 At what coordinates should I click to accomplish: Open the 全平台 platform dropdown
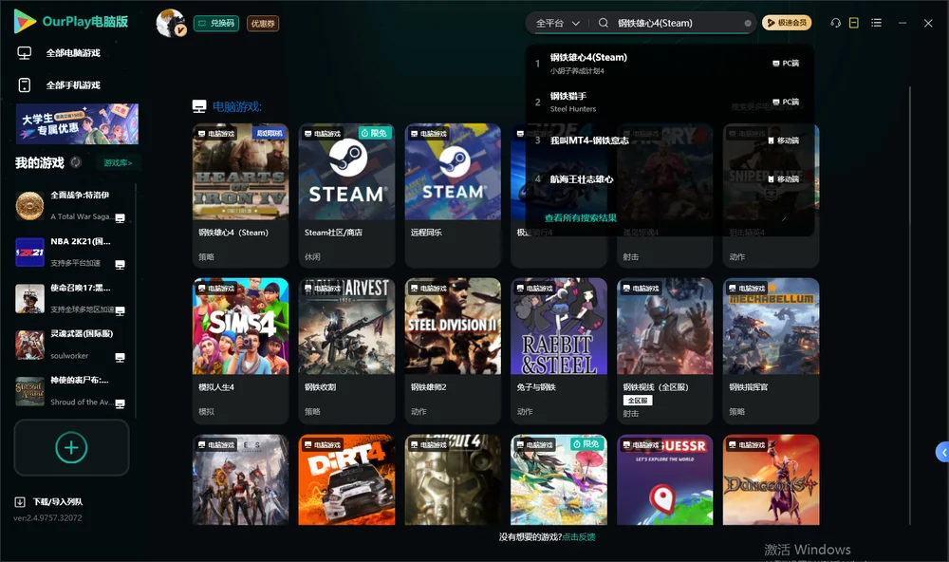pyautogui.click(x=557, y=23)
